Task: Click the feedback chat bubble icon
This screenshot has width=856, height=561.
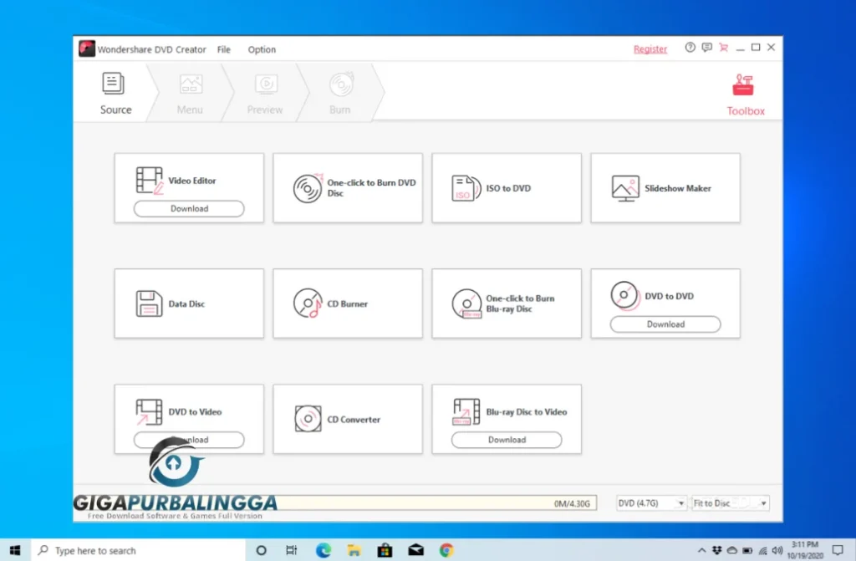Action: click(x=706, y=48)
